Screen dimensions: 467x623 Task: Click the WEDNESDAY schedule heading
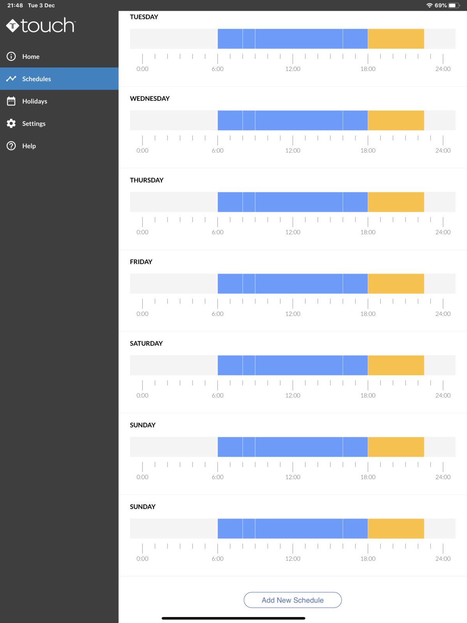(150, 99)
